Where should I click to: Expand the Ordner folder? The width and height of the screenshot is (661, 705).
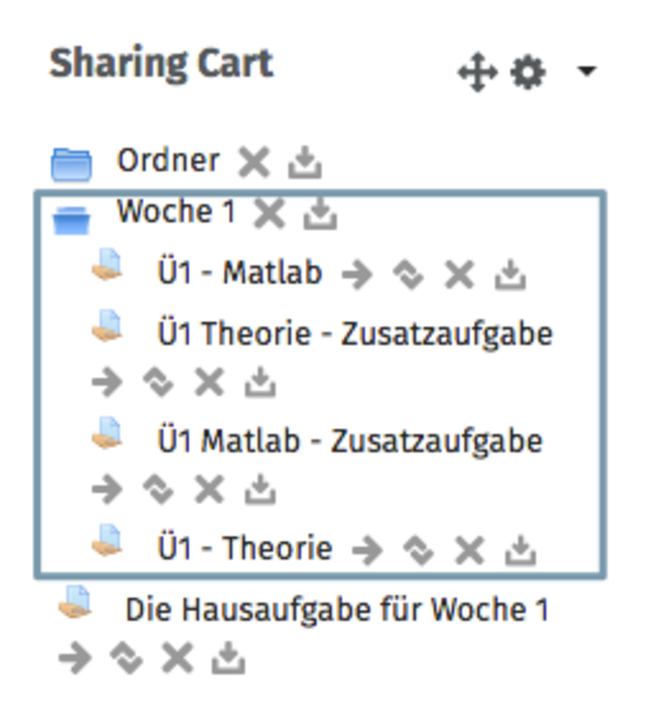pos(72,164)
